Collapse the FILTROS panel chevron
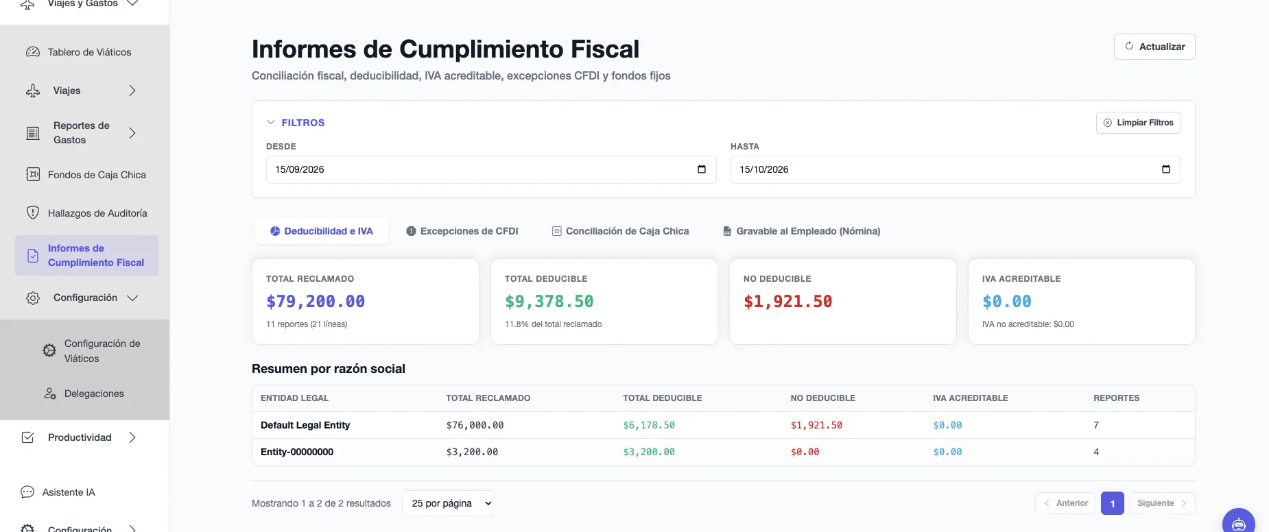Viewport: 1269px width, 532px height. point(271,122)
